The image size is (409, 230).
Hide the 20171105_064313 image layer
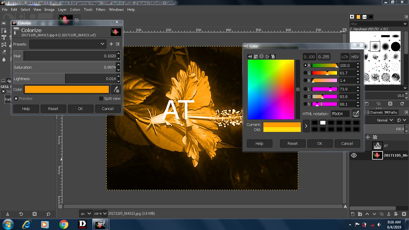tap(354, 155)
